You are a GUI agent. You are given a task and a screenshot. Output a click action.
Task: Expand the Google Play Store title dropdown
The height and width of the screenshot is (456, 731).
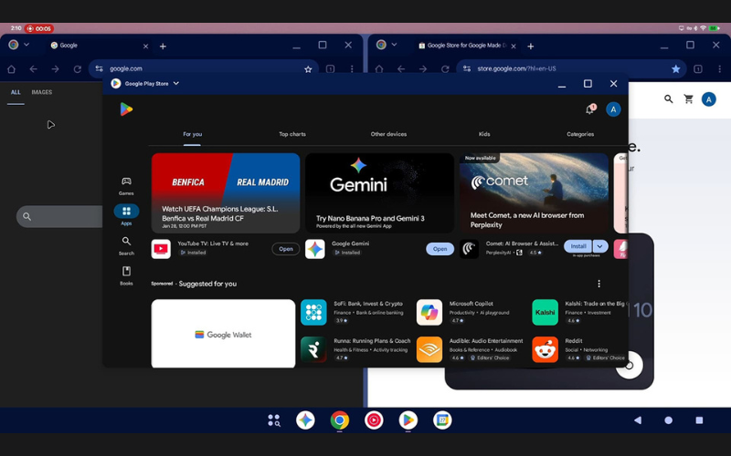tap(176, 84)
